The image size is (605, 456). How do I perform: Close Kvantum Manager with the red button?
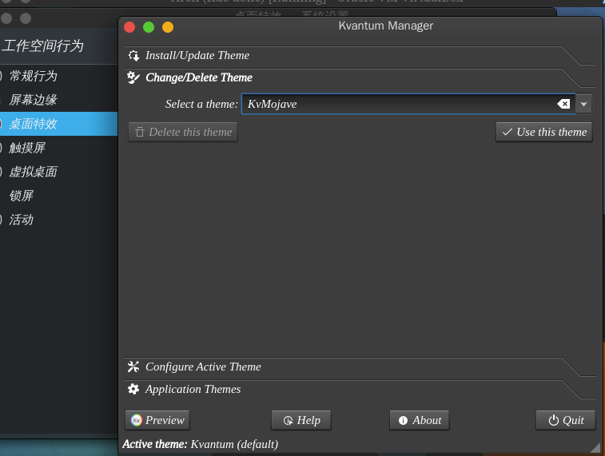pyautogui.click(x=129, y=27)
